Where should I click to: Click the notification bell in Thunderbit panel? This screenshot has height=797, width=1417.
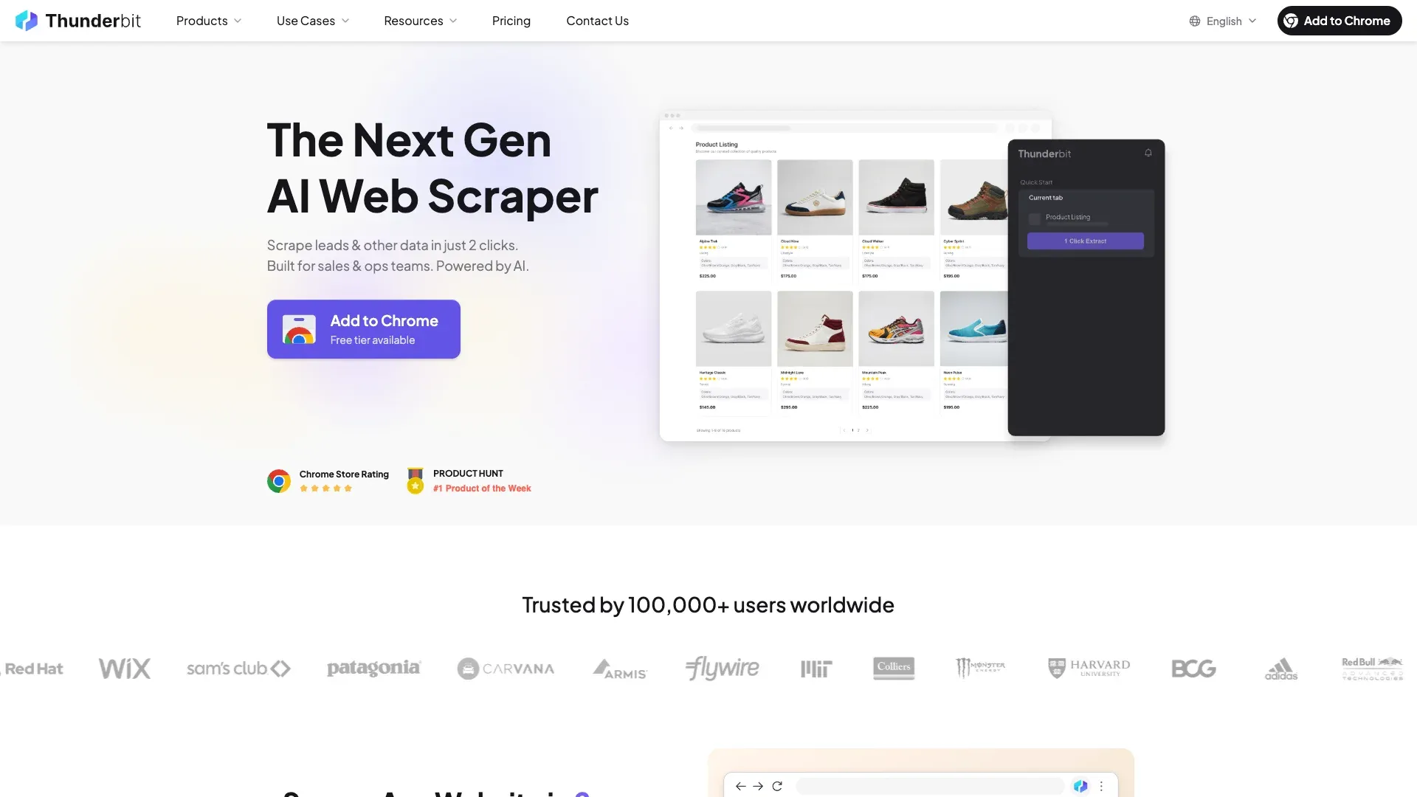[x=1148, y=153]
